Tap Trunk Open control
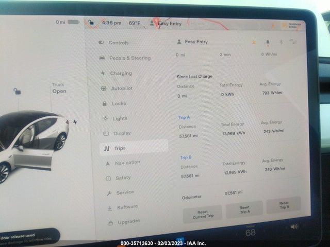 (x=59, y=88)
